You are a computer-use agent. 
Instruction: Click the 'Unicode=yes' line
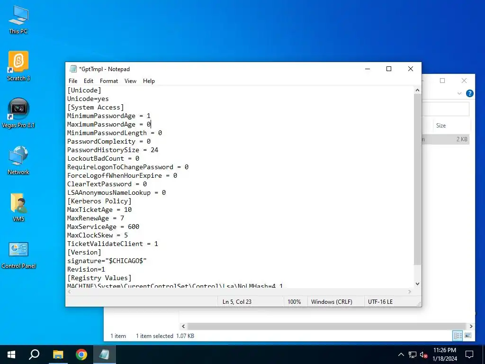pyautogui.click(x=88, y=99)
